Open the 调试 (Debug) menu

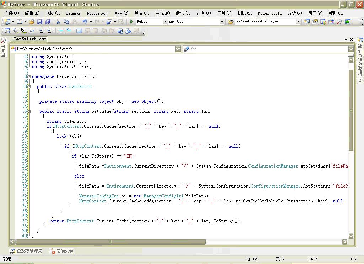click(183, 13)
